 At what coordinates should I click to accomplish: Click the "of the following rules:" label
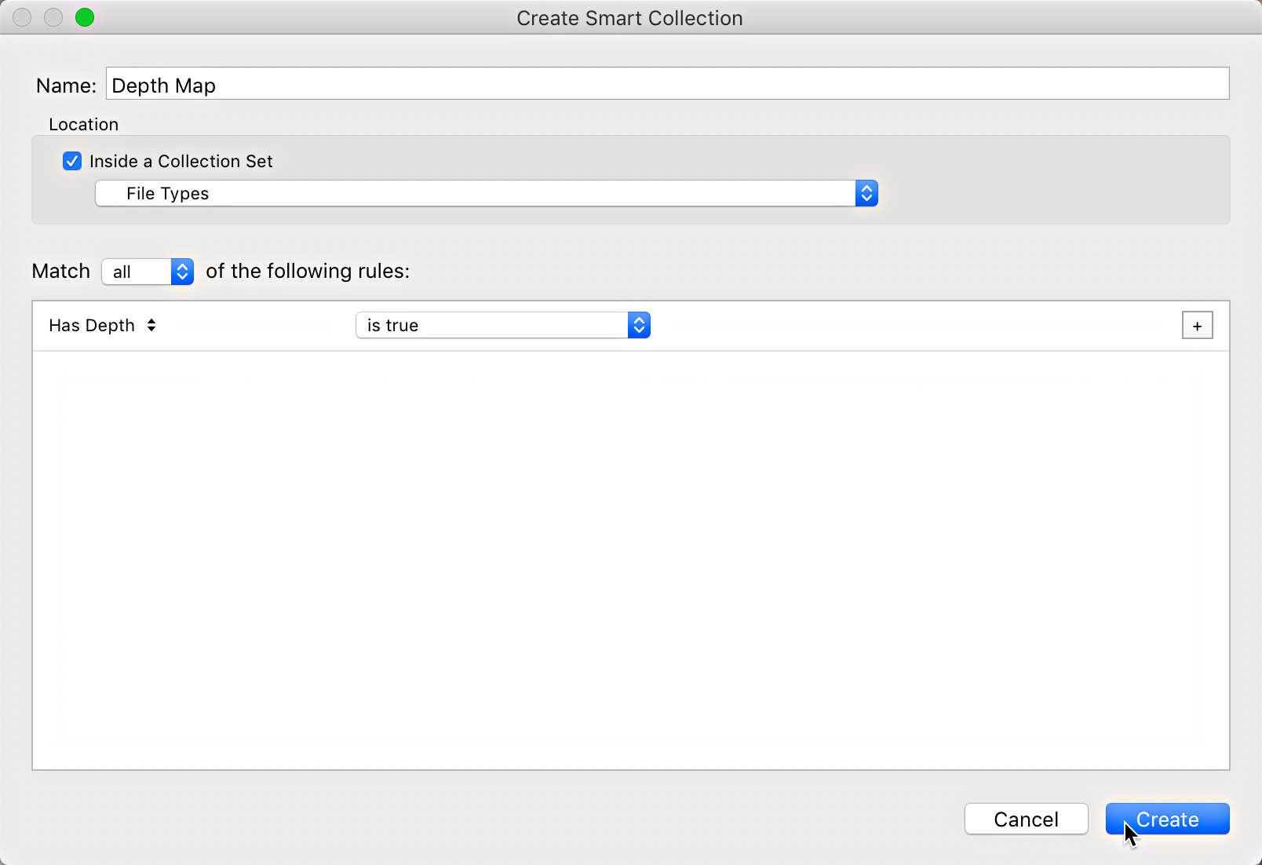pyautogui.click(x=308, y=272)
